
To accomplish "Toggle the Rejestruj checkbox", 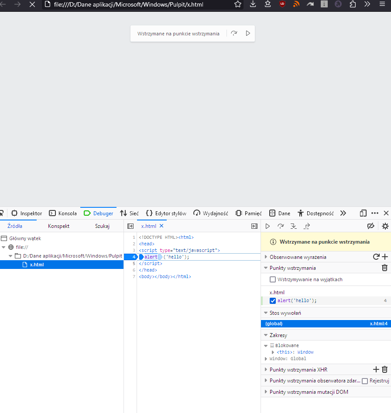I will click(365, 381).
